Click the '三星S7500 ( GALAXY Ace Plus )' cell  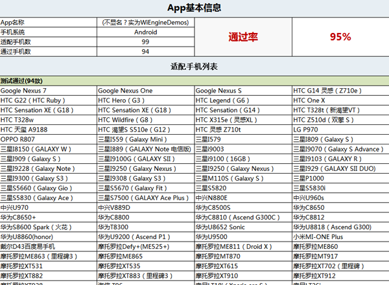pyautogui.click(x=145, y=198)
